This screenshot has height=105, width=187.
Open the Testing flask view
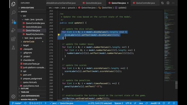pos(13,48)
